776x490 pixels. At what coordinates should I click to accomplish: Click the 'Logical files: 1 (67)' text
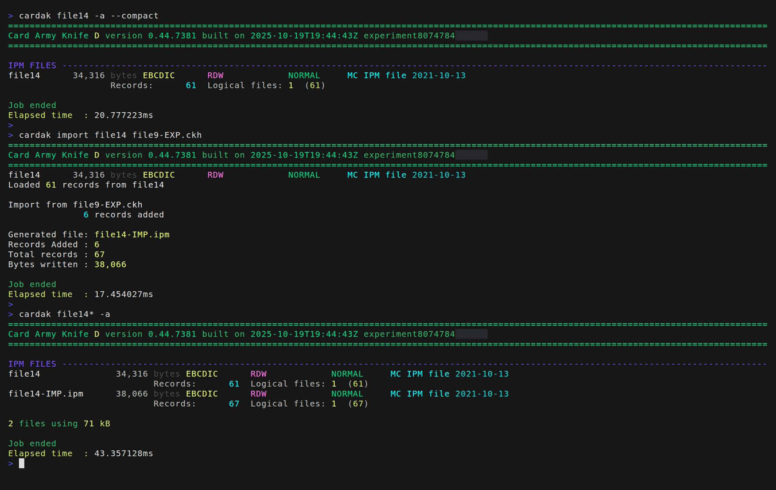point(309,404)
